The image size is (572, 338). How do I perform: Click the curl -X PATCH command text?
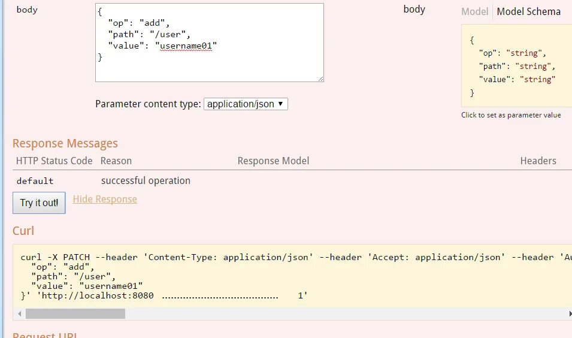(54, 257)
